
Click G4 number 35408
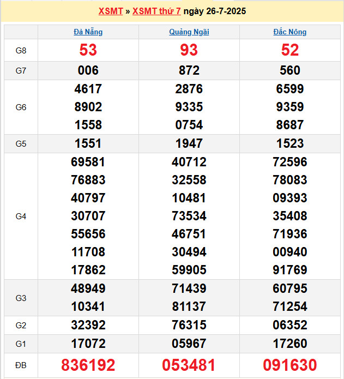pos(290,216)
